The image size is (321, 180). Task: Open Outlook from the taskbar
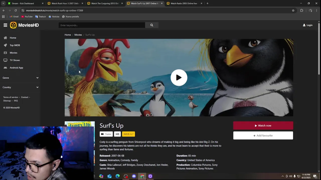[x=109, y=176]
